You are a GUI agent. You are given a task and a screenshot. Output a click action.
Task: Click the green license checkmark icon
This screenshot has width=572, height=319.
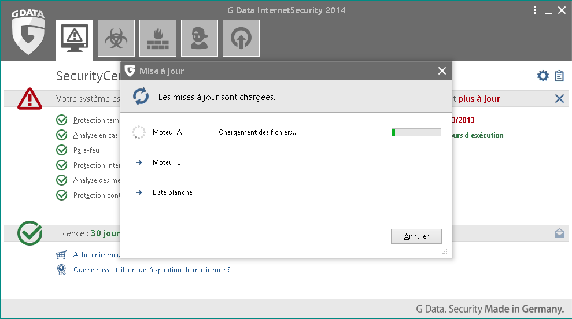[29, 233]
